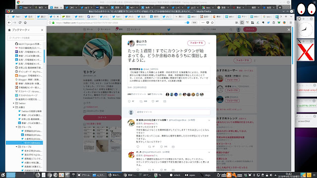This screenshot has width=317, height=178.
Task: Switch to the first Twitter tab in Firefox
Action: [16, 16]
